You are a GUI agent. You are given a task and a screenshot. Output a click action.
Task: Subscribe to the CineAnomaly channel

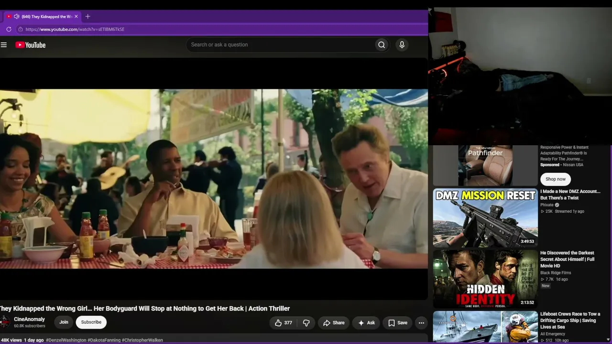pyautogui.click(x=91, y=322)
